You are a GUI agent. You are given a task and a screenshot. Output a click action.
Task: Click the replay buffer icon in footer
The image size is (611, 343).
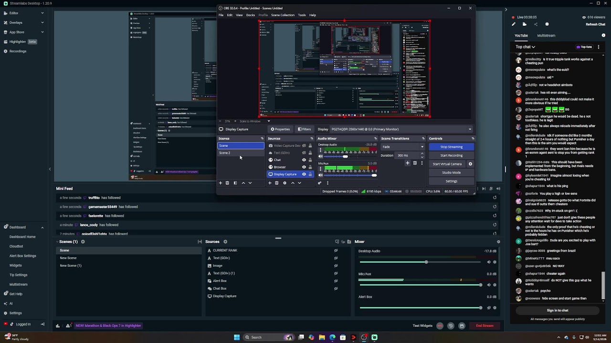point(451,326)
